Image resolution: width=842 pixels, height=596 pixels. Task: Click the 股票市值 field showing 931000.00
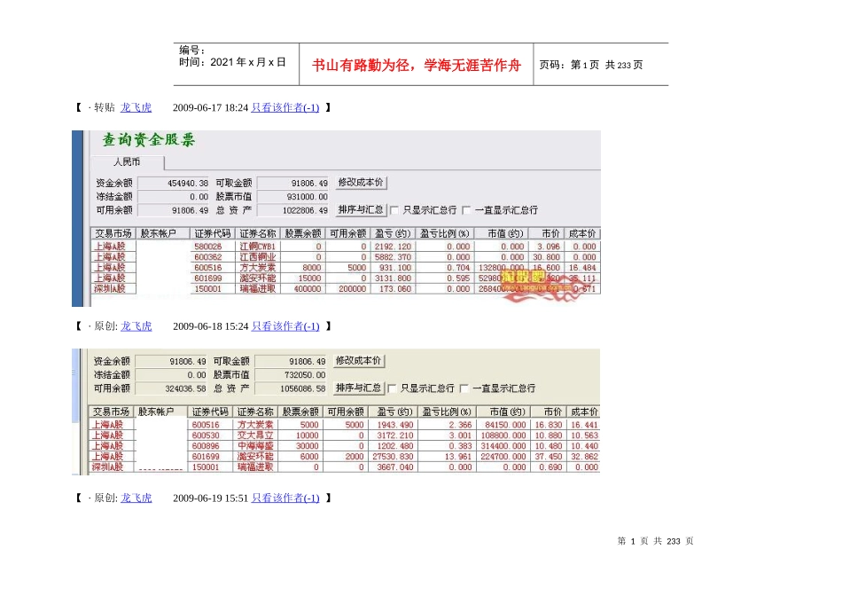(x=293, y=197)
